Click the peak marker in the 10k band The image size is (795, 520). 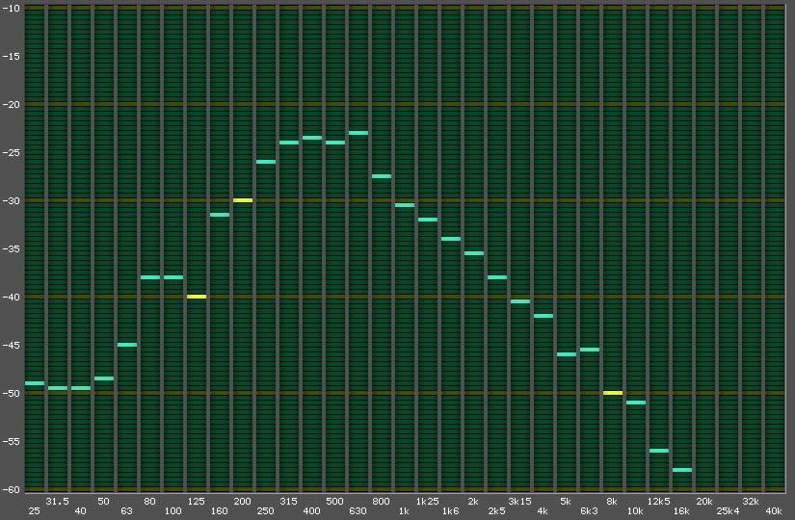[636, 403]
